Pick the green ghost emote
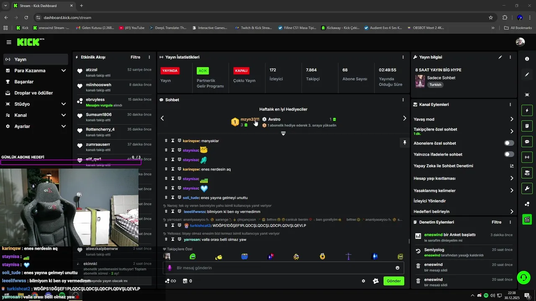The width and height of the screenshot is (536, 301). tap(192, 256)
